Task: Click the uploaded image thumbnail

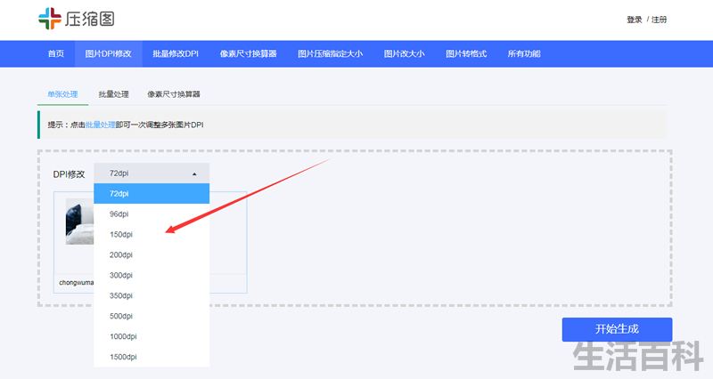Action: click(79, 222)
